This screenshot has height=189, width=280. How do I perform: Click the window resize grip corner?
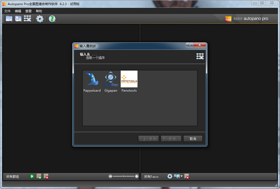[x=276, y=185]
